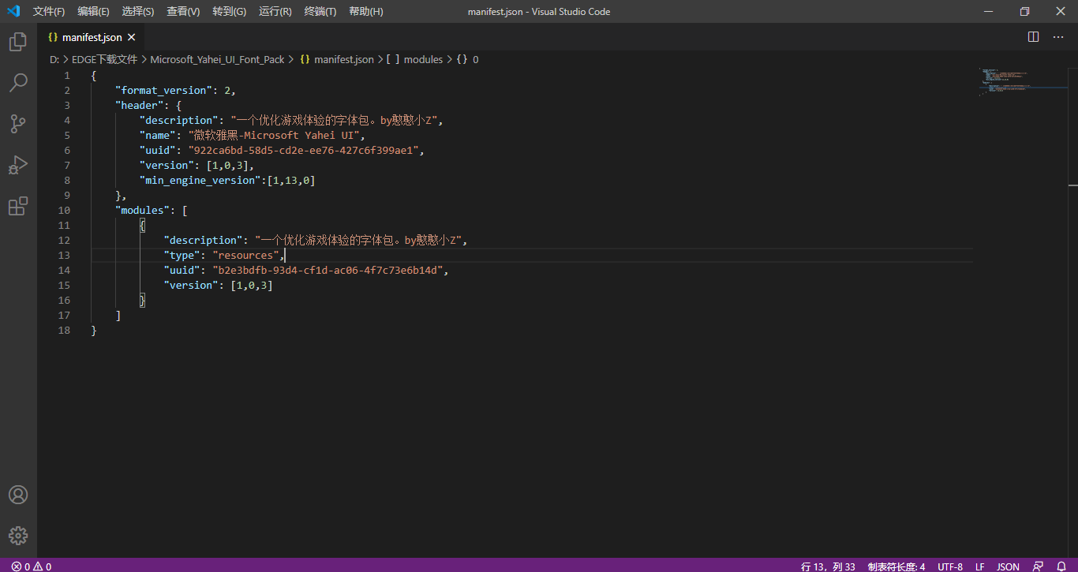Change file encoding UTF-8
Viewport: 1078px width, 572px height.
[950, 566]
